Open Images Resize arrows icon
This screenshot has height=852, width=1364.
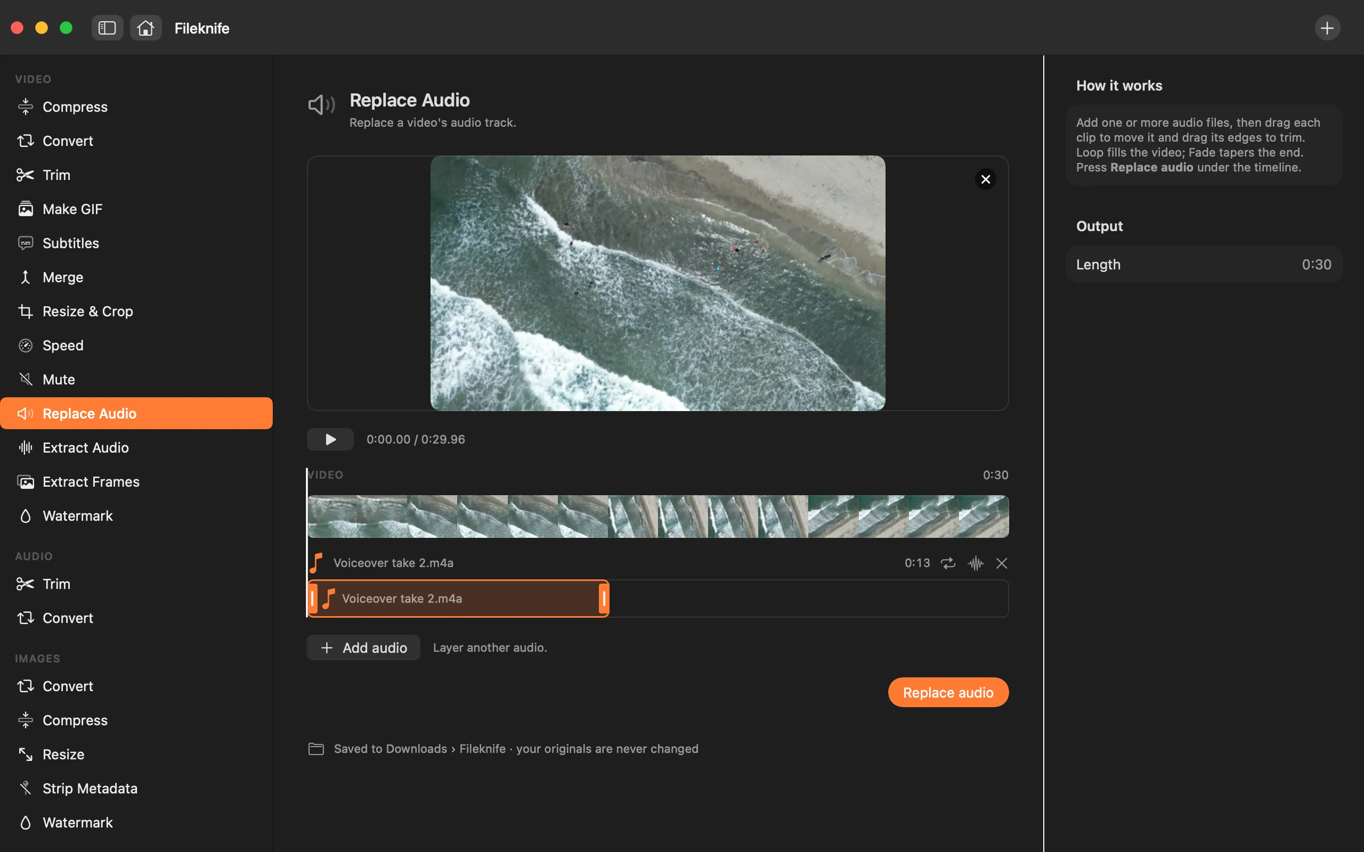pos(26,754)
